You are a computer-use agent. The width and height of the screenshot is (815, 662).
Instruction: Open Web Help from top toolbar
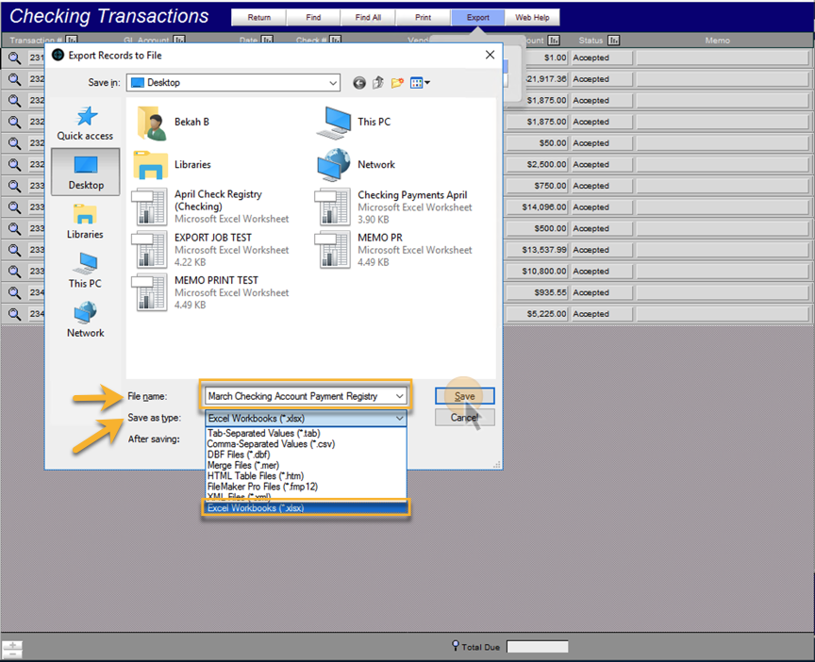532,17
